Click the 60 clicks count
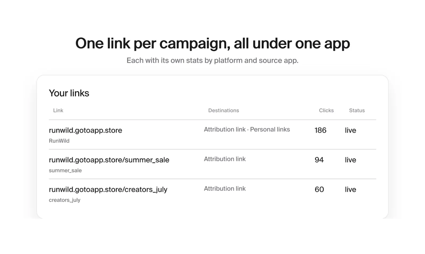Screen dimensions: 425x254 click(319, 190)
